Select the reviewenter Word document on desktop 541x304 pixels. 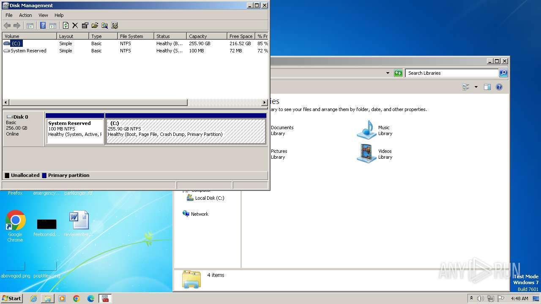(x=79, y=224)
